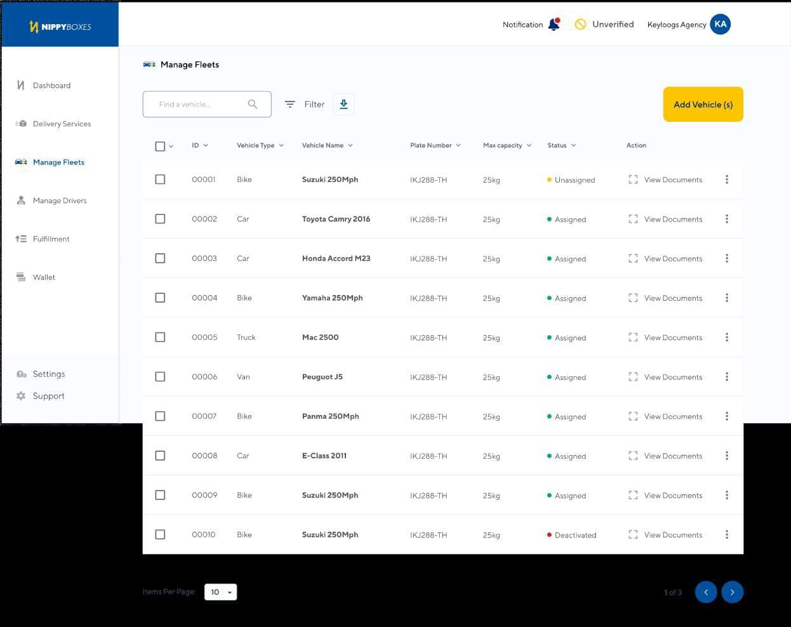The height and width of the screenshot is (627, 791).
Task: Select checkbox for Mac 2500 truck
Action: [x=160, y=337]
